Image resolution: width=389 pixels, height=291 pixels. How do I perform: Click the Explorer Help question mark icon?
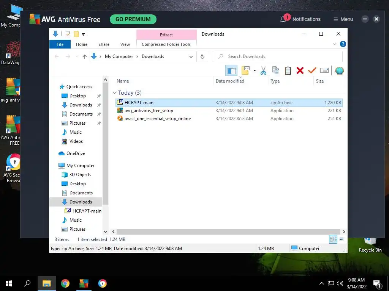(x=343, y=44)
